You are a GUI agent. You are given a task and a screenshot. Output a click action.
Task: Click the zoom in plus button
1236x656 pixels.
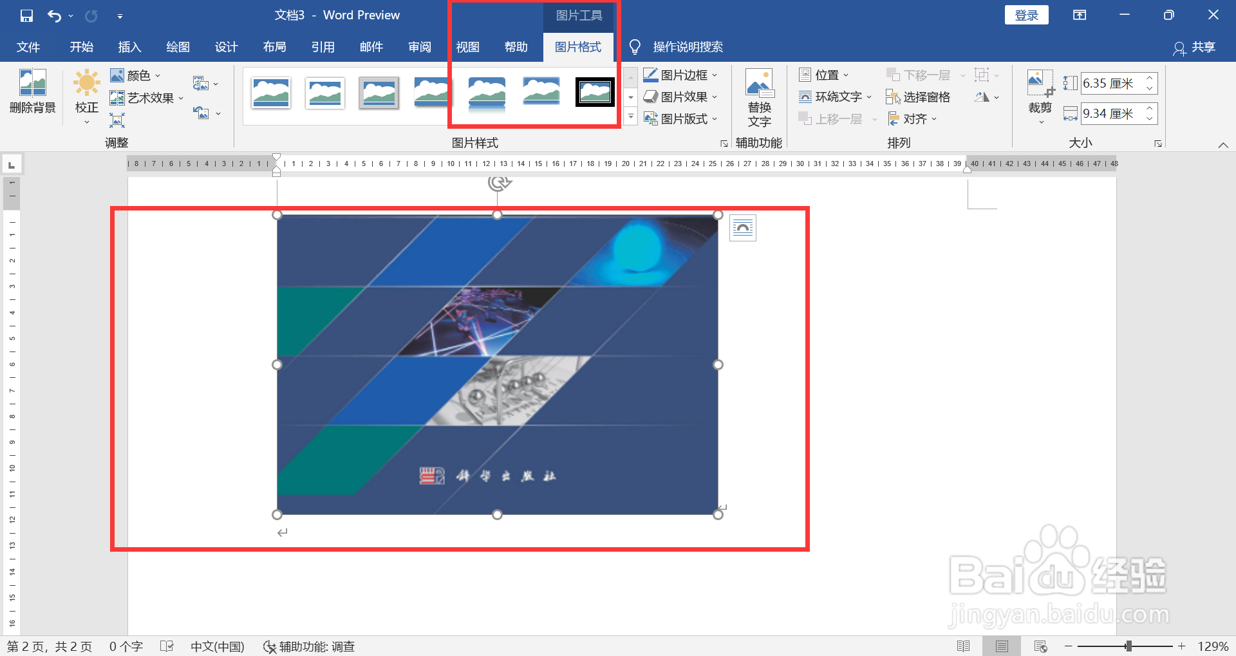pos(1182,646)
